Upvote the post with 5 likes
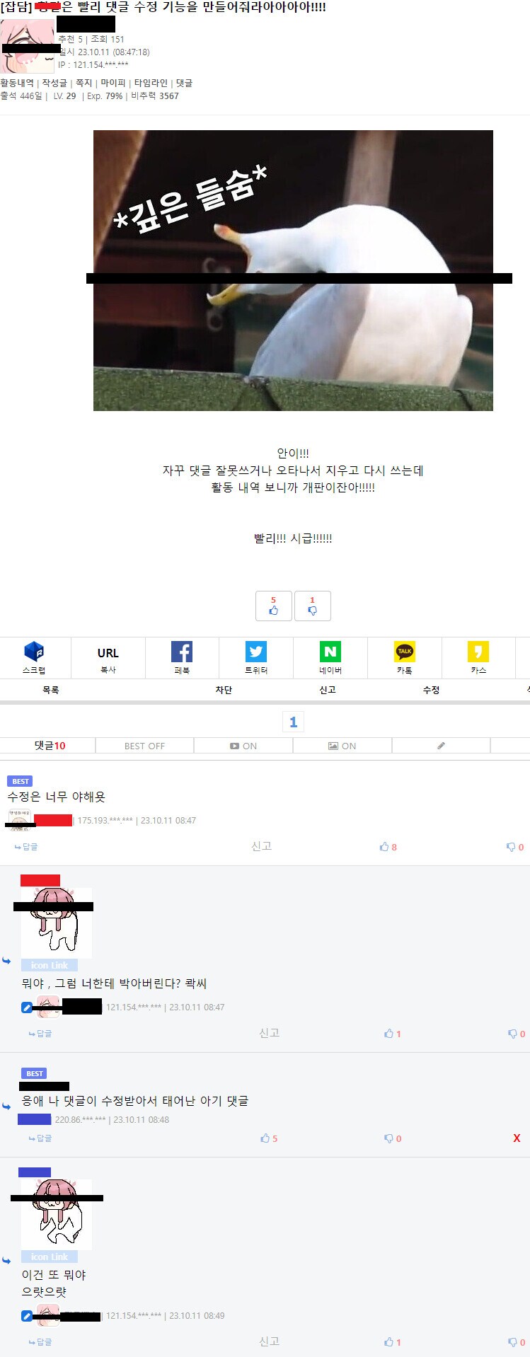530x1357 pixels. (x=273, y=606)
